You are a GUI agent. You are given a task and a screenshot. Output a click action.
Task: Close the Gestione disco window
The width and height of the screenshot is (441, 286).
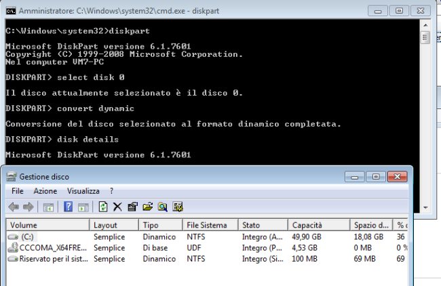pos(397,177)
